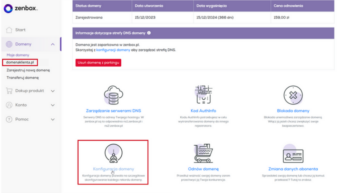The height and width of the screenshot is (193, 340).
Task: Open domenaklienta.pl in the sidebar
Action: coord(20,62)
